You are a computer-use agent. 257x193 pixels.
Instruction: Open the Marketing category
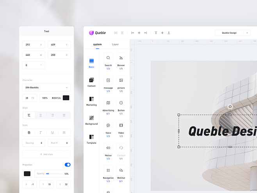coord(91,101)
